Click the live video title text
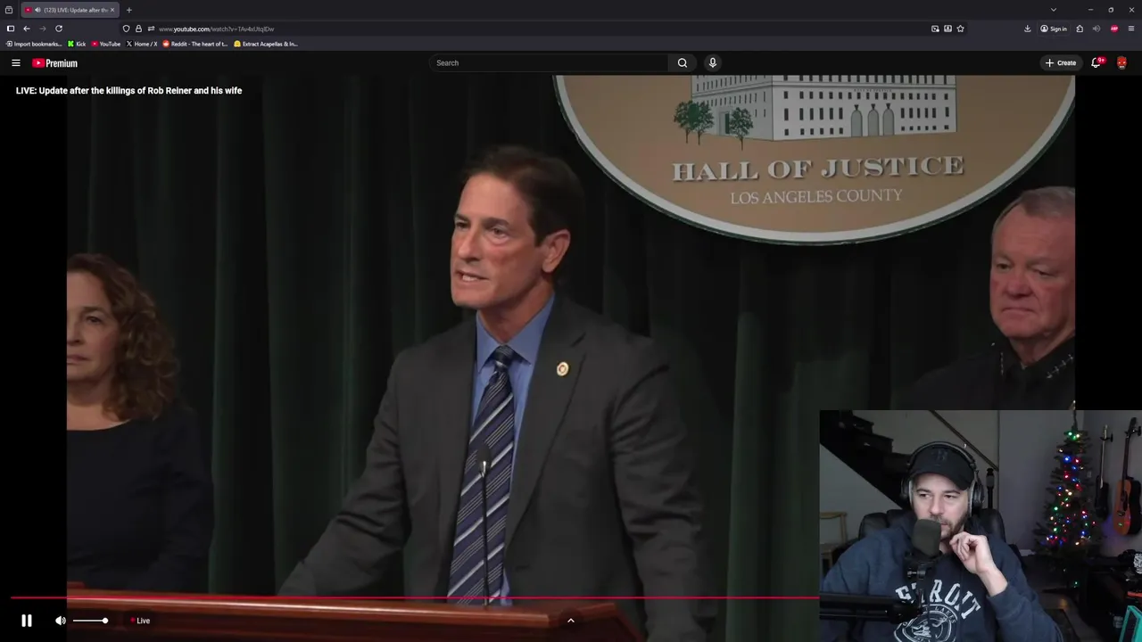Screen dimensions: 1142x642 [x=128, y=90]
